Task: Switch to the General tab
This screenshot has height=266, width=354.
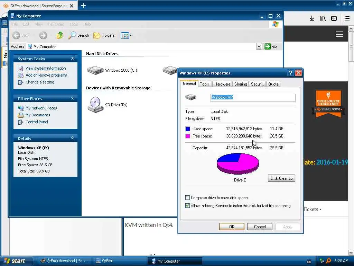Action: click(189, 83)
